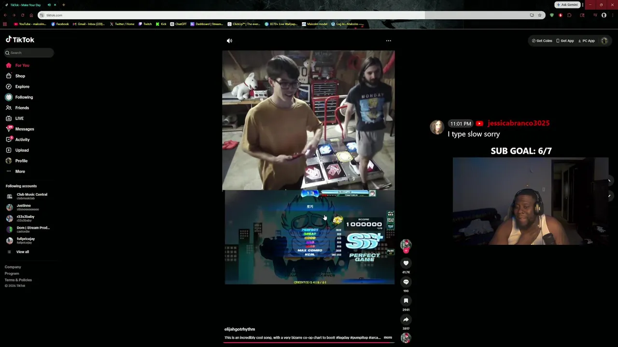The width and height of the screenshot is (618, 347).
Task: Go back in browser history
Action: click(5, 15)
